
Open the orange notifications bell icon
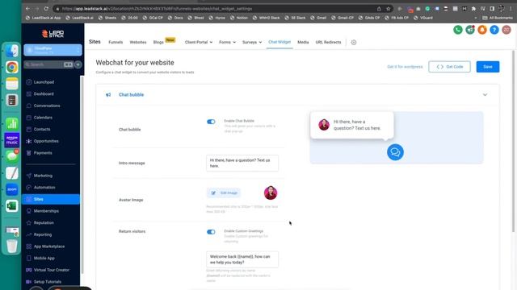(x=482, y=30)
